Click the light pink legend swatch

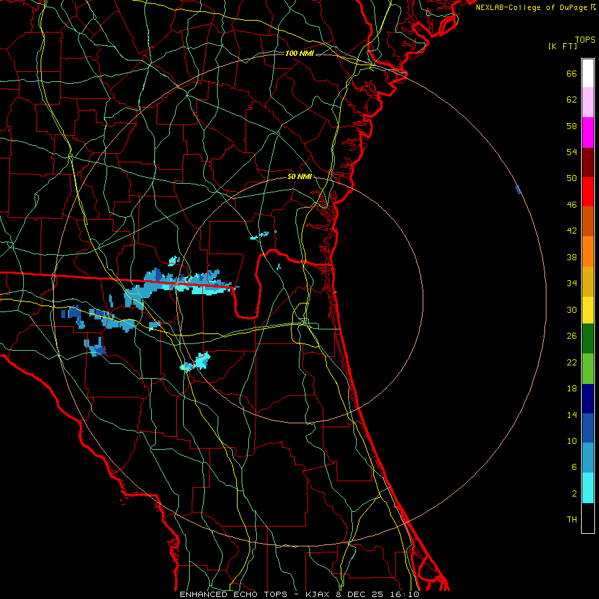(588, 102)
